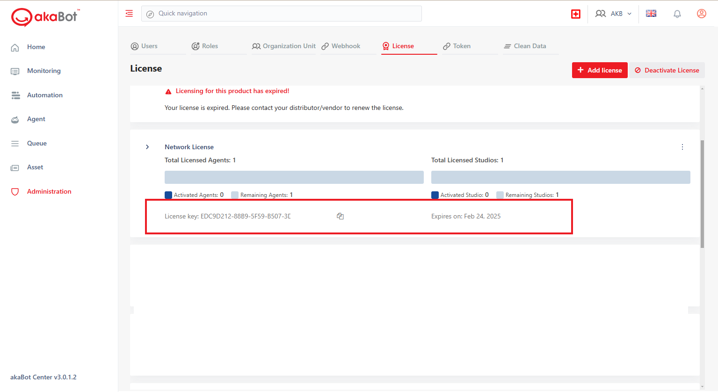The width and height of the screenshot is (718, 392).
Task: Switch to the Organization Unit tab
Action: [283, 46]
